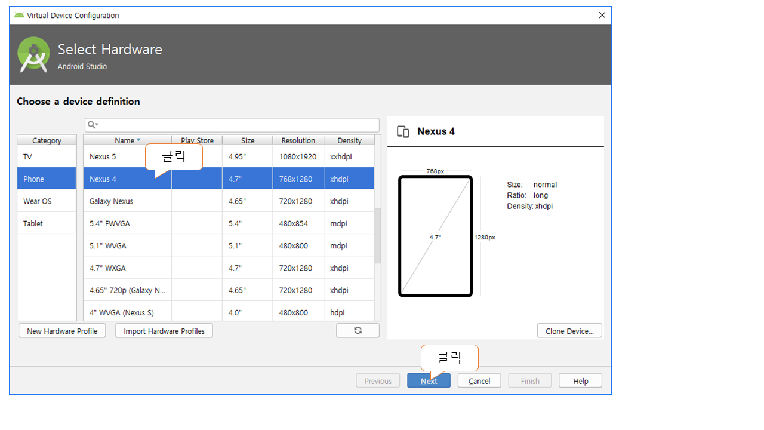
Task: Click the Android Studio logo in header
Action: click(33, 55)
